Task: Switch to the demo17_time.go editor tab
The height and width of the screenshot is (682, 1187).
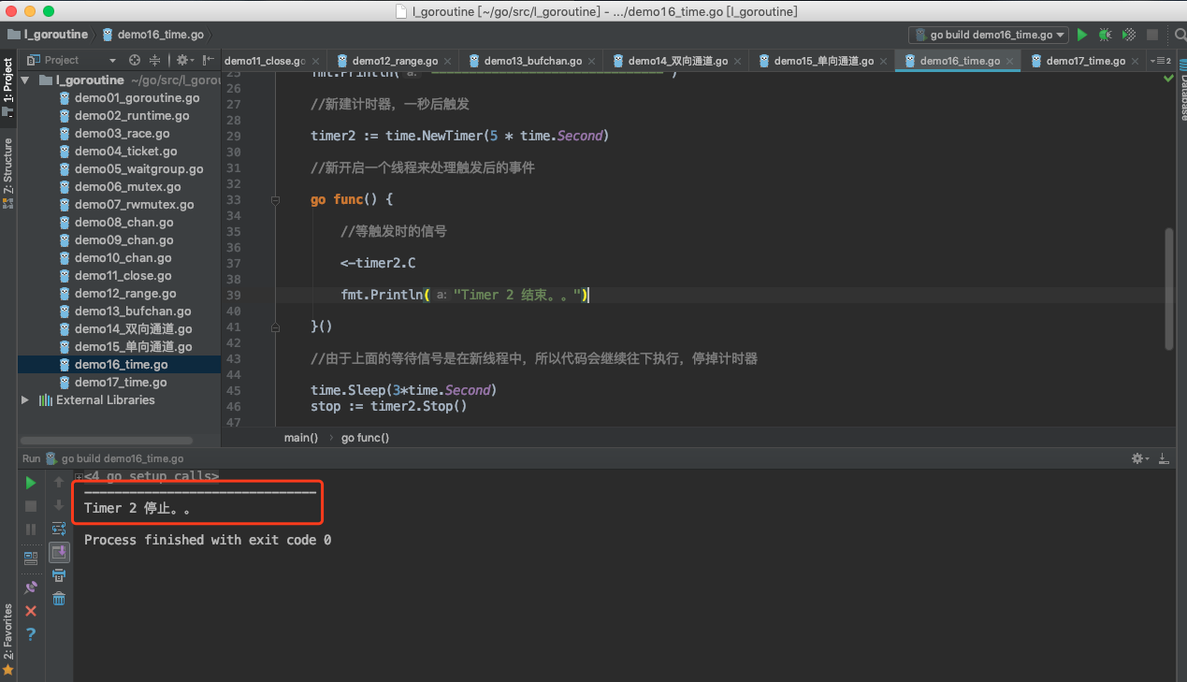Action: coord(1085,61)
